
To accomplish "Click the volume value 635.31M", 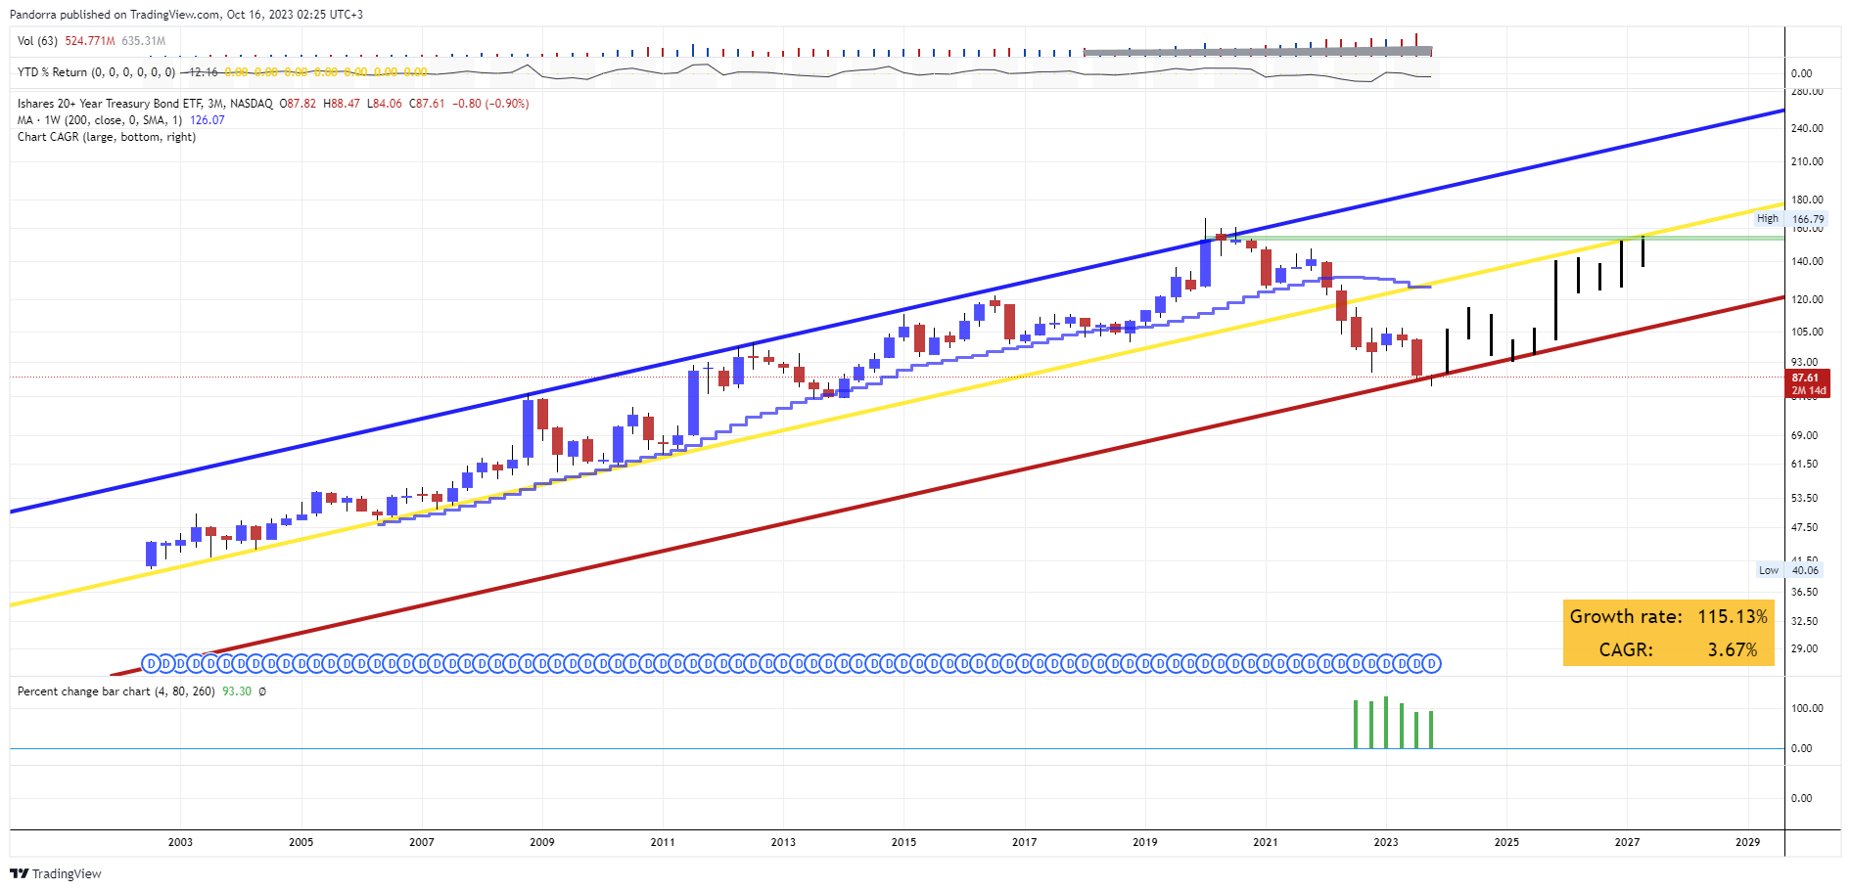I will 143,41.
